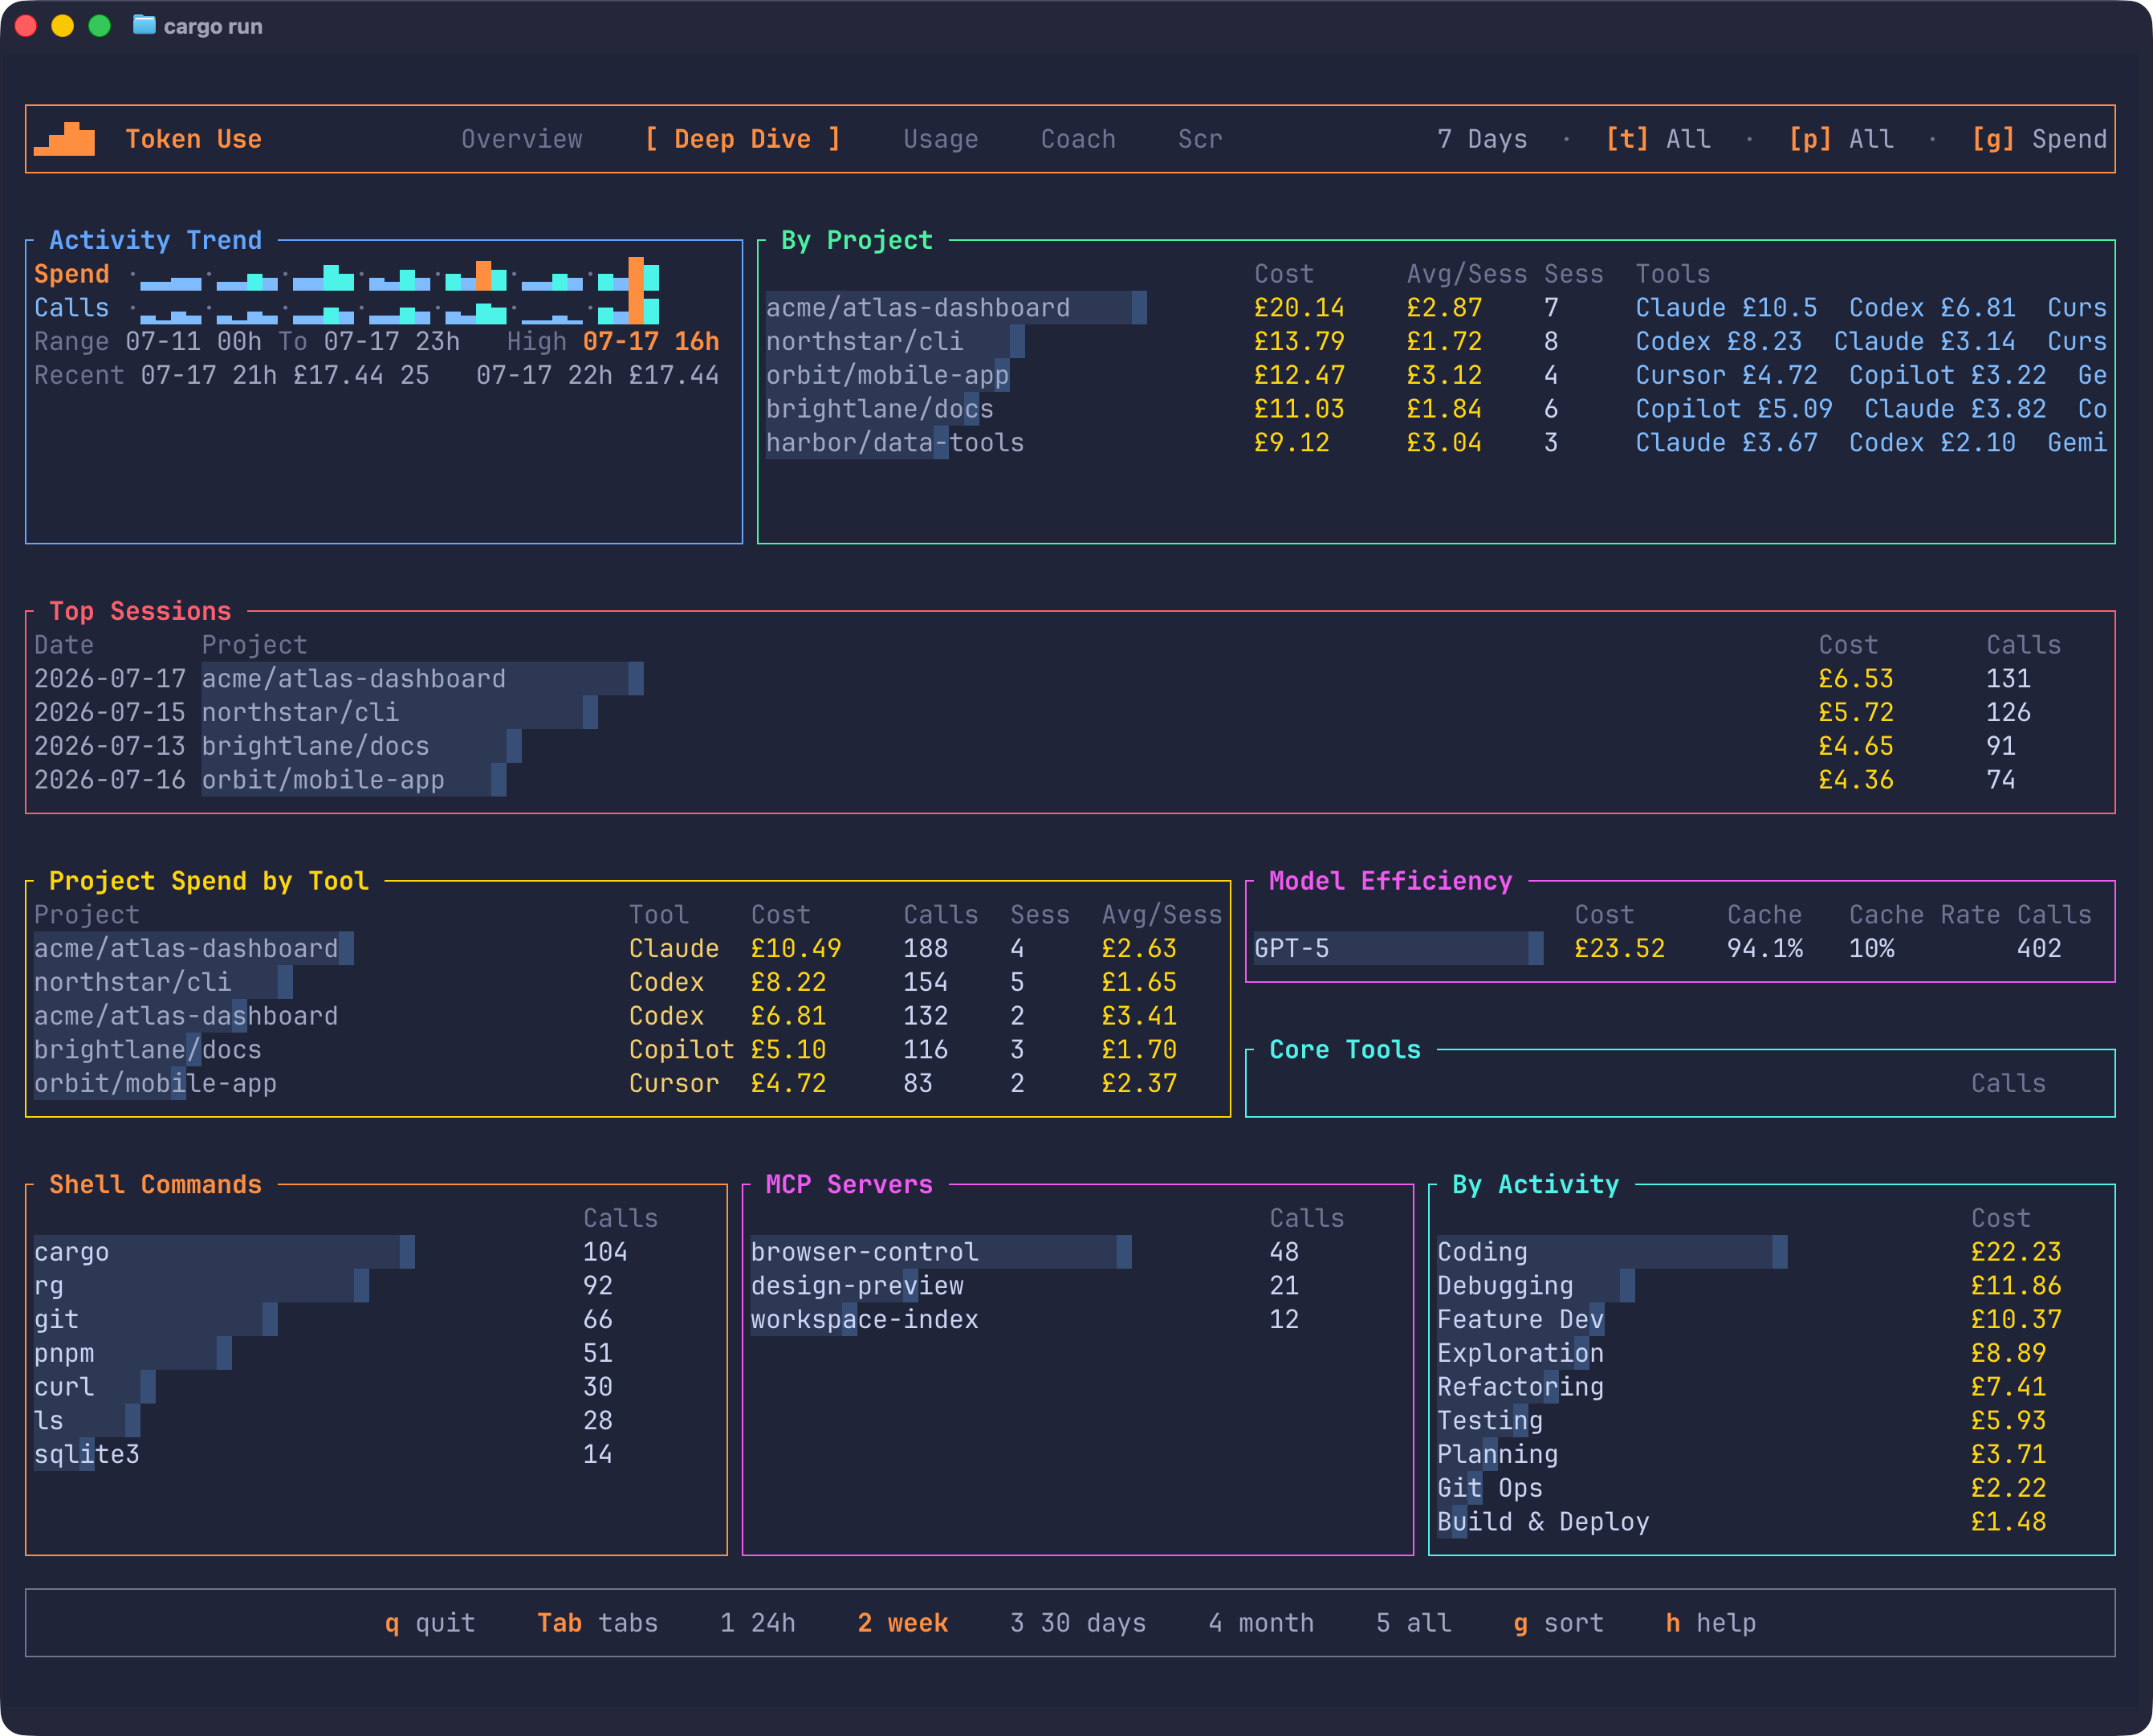2153x1736 pixels.
Task: Select the Codex £6.81 atlas-dashboard row
Action: pos(628,1016)
